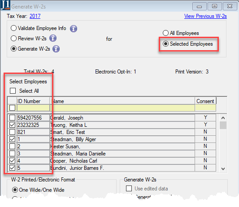Click the info icon beside Review W-2s
Viewport: 239px width, 207px height.
[x=53, y=38]
